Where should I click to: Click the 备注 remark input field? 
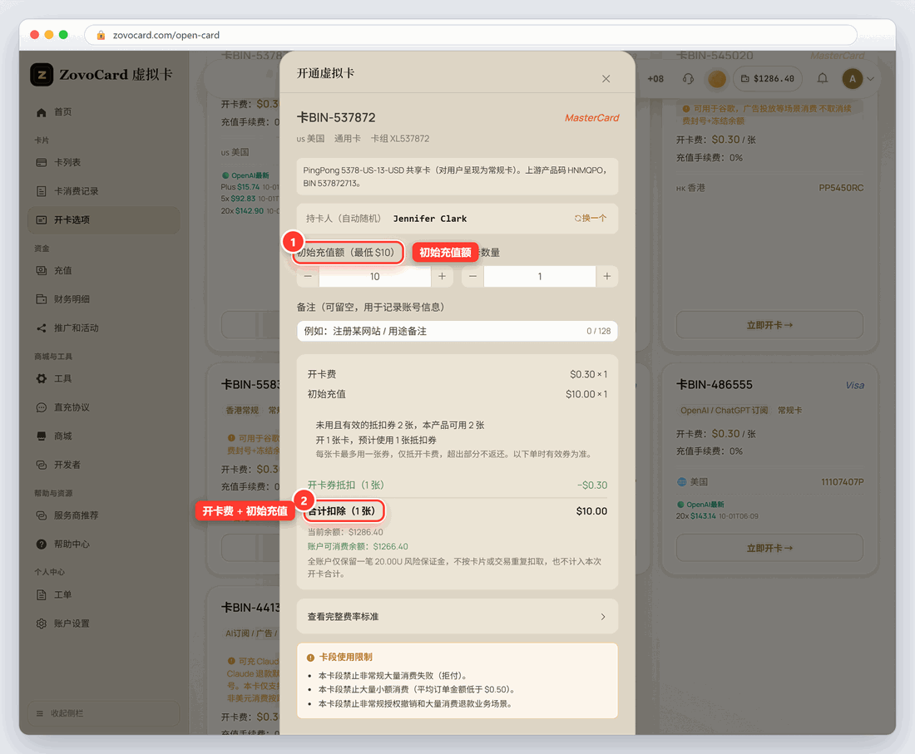point(457,331)
